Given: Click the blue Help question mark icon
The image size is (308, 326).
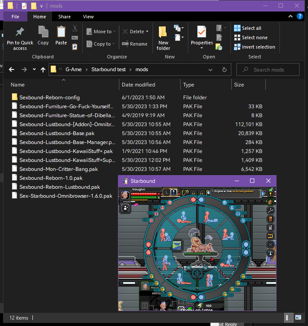Looking at the screenshot, I should tap(299, 16).
